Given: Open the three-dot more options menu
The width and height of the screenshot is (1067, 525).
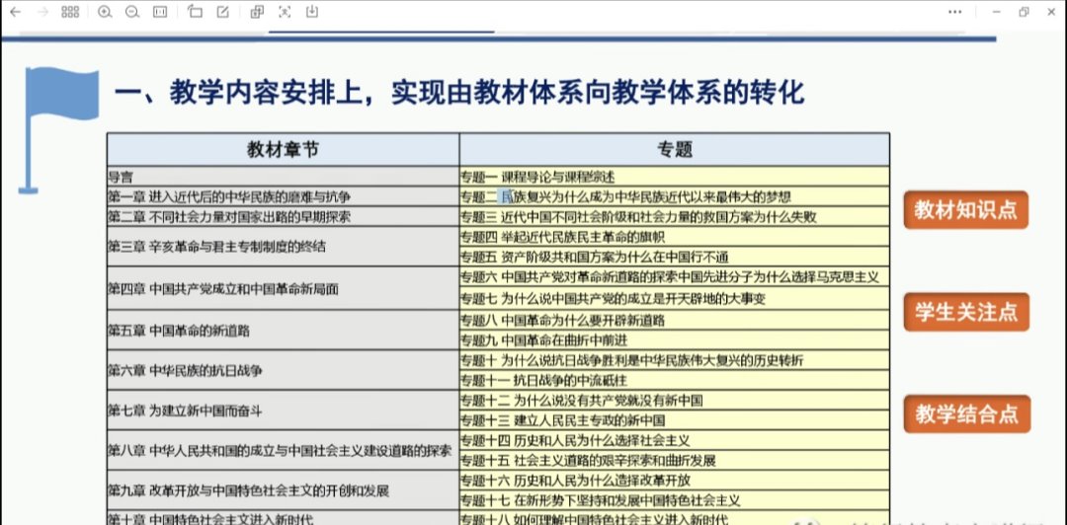Looking at the screenshot, I should (x=954, y=12).
